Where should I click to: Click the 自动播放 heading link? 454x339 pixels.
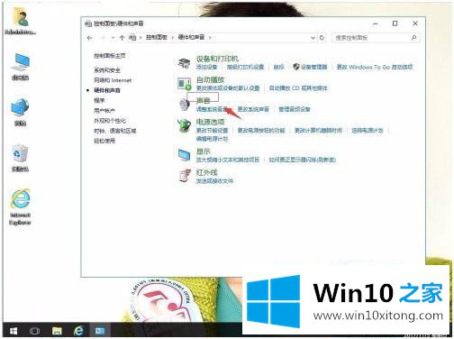click(210, 80)
